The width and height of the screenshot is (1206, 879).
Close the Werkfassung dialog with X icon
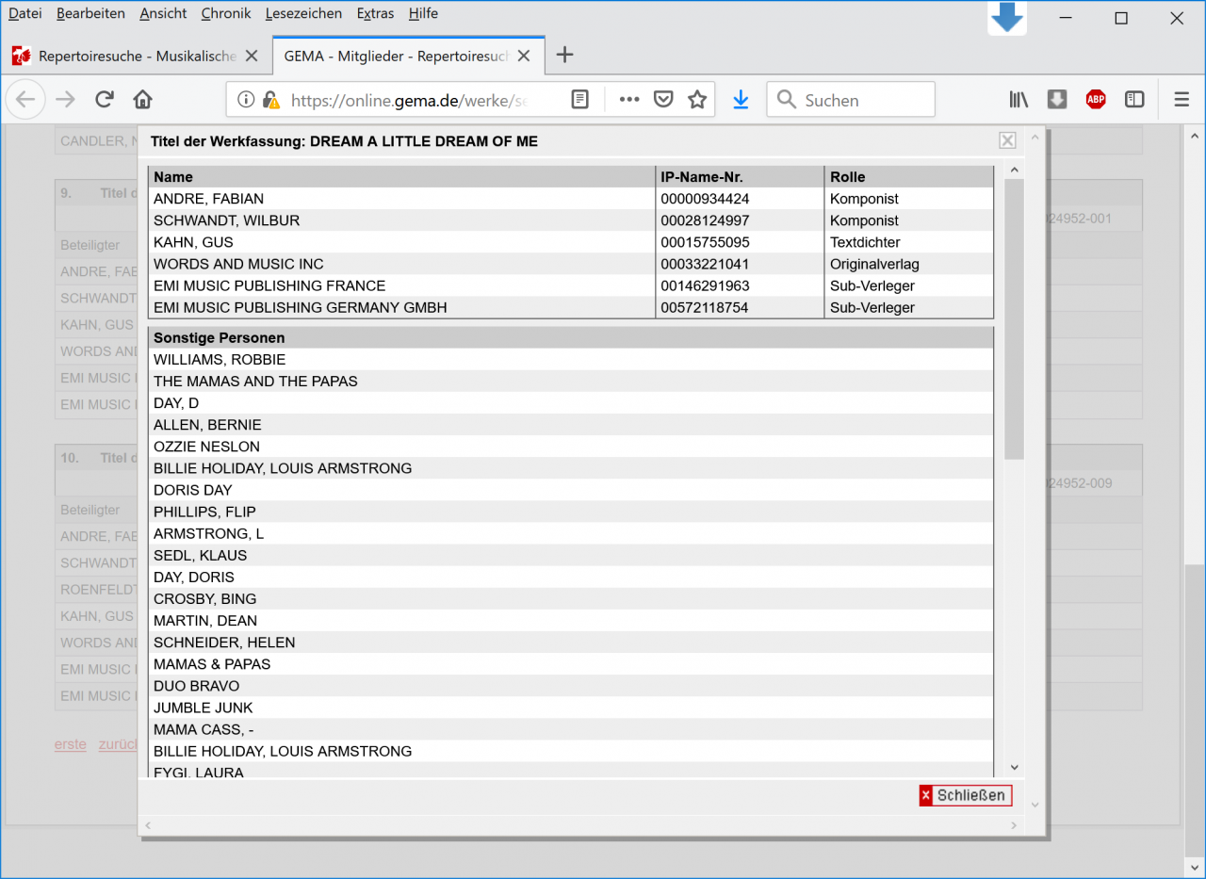coord(1007,141)
